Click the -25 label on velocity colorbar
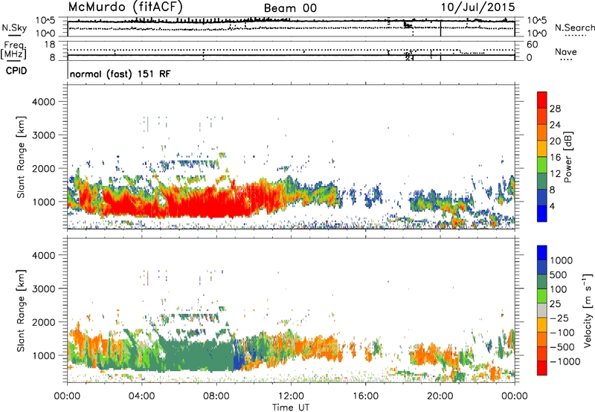595x412 pixels. 560,318
